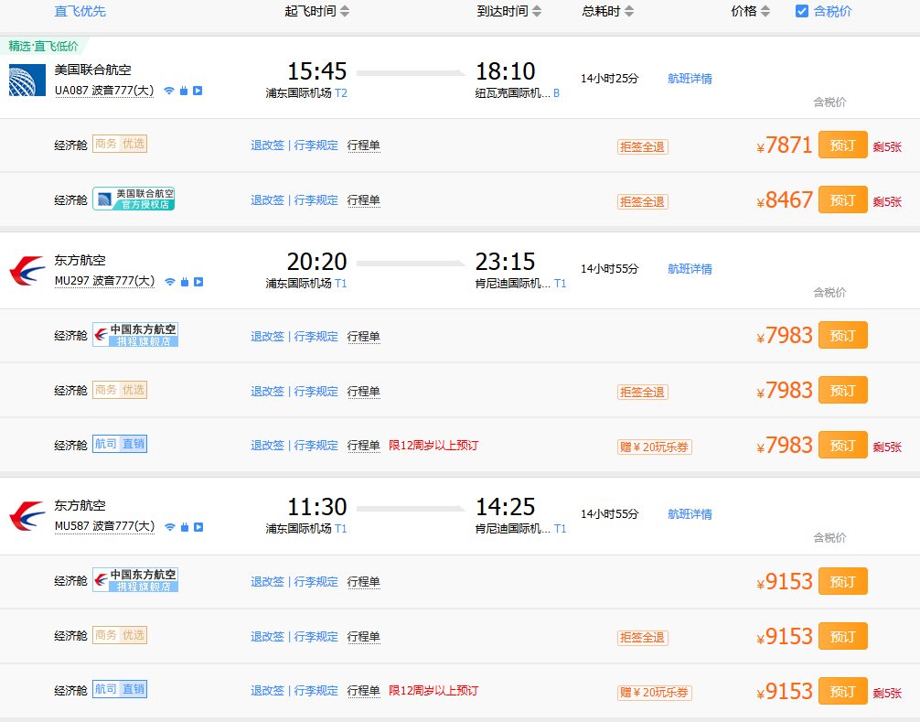Click the 精选·直飞低价 label
Viewport: 920px width, 722px height.
(x=43, y=47)
